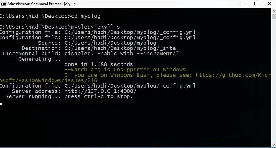Click the 'cd myblog' command text
276x148 pixels.
tap(86, 16)
